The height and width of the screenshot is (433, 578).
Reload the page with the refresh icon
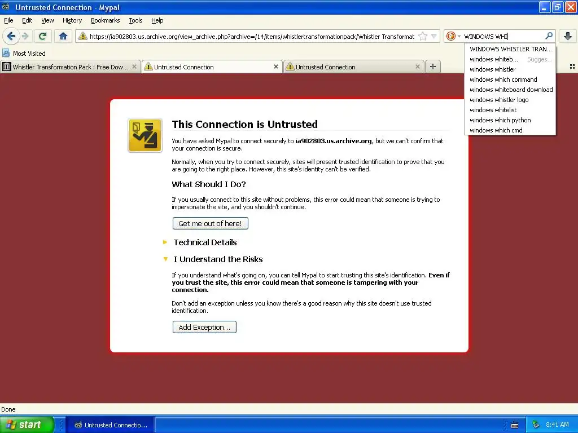pos(43,36)
